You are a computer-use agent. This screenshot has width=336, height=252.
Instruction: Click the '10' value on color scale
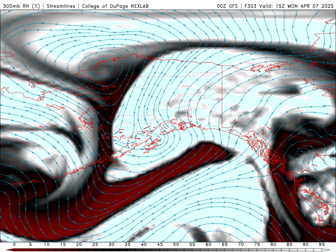tap(47, 244)
